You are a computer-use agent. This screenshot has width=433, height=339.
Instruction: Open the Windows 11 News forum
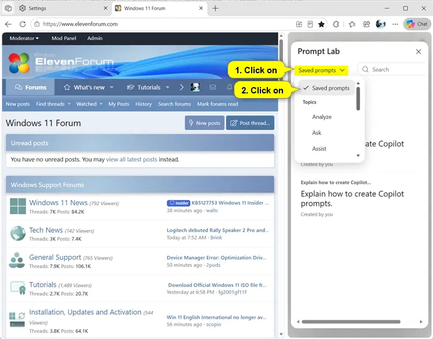(x=58, y=203)
